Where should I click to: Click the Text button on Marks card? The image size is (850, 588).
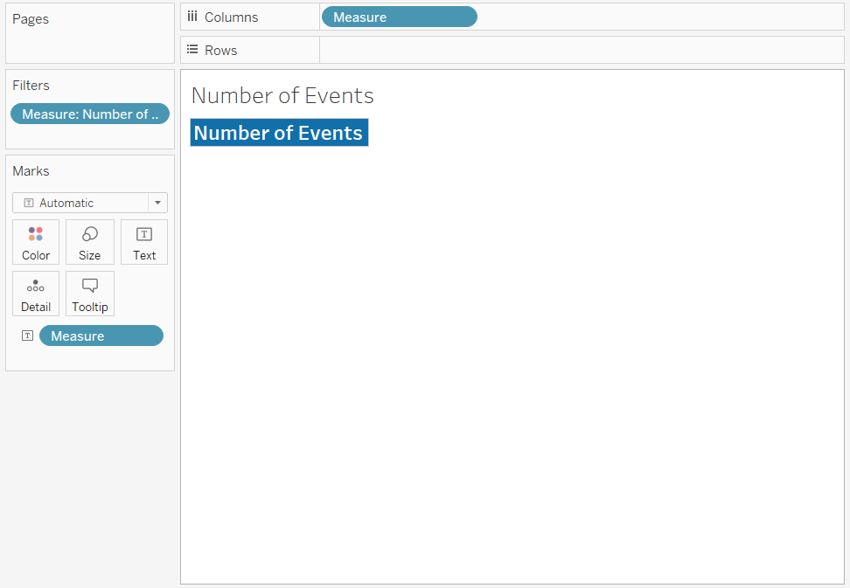(144, 242)
